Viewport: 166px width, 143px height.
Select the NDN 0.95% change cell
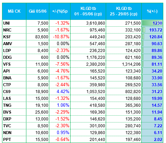[60, 133]
